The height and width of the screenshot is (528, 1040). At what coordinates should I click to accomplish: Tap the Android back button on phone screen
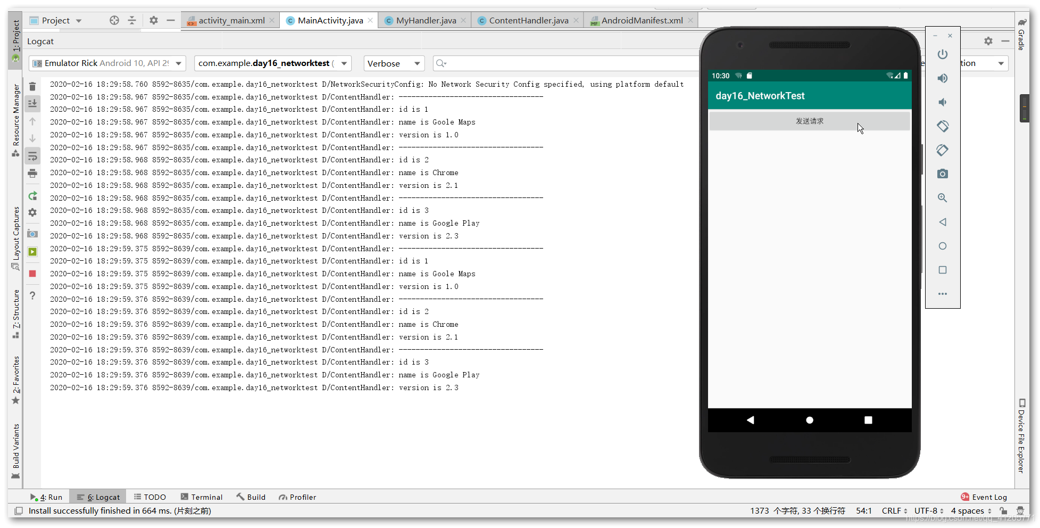click(750, 420)
